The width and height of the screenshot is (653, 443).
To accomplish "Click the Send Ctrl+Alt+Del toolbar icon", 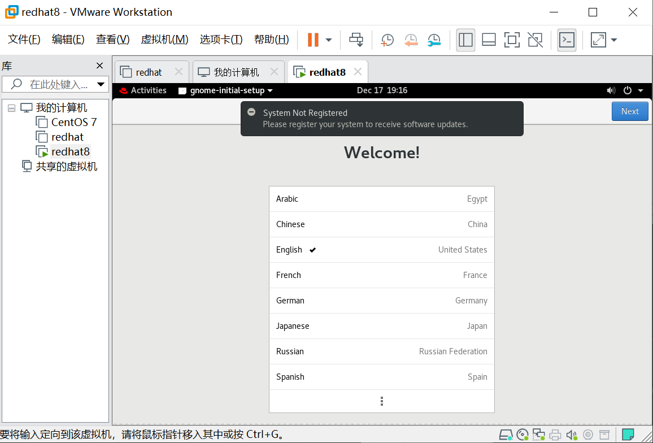I will (356, 40).
